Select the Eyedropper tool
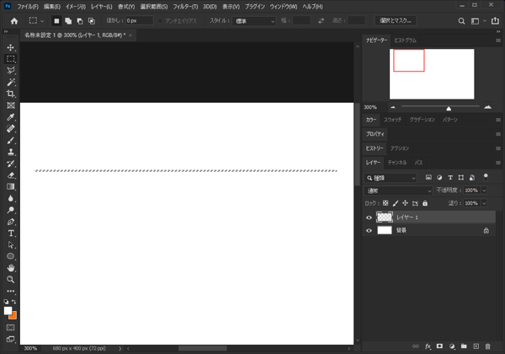505x354 pixels. click(11, 117)
